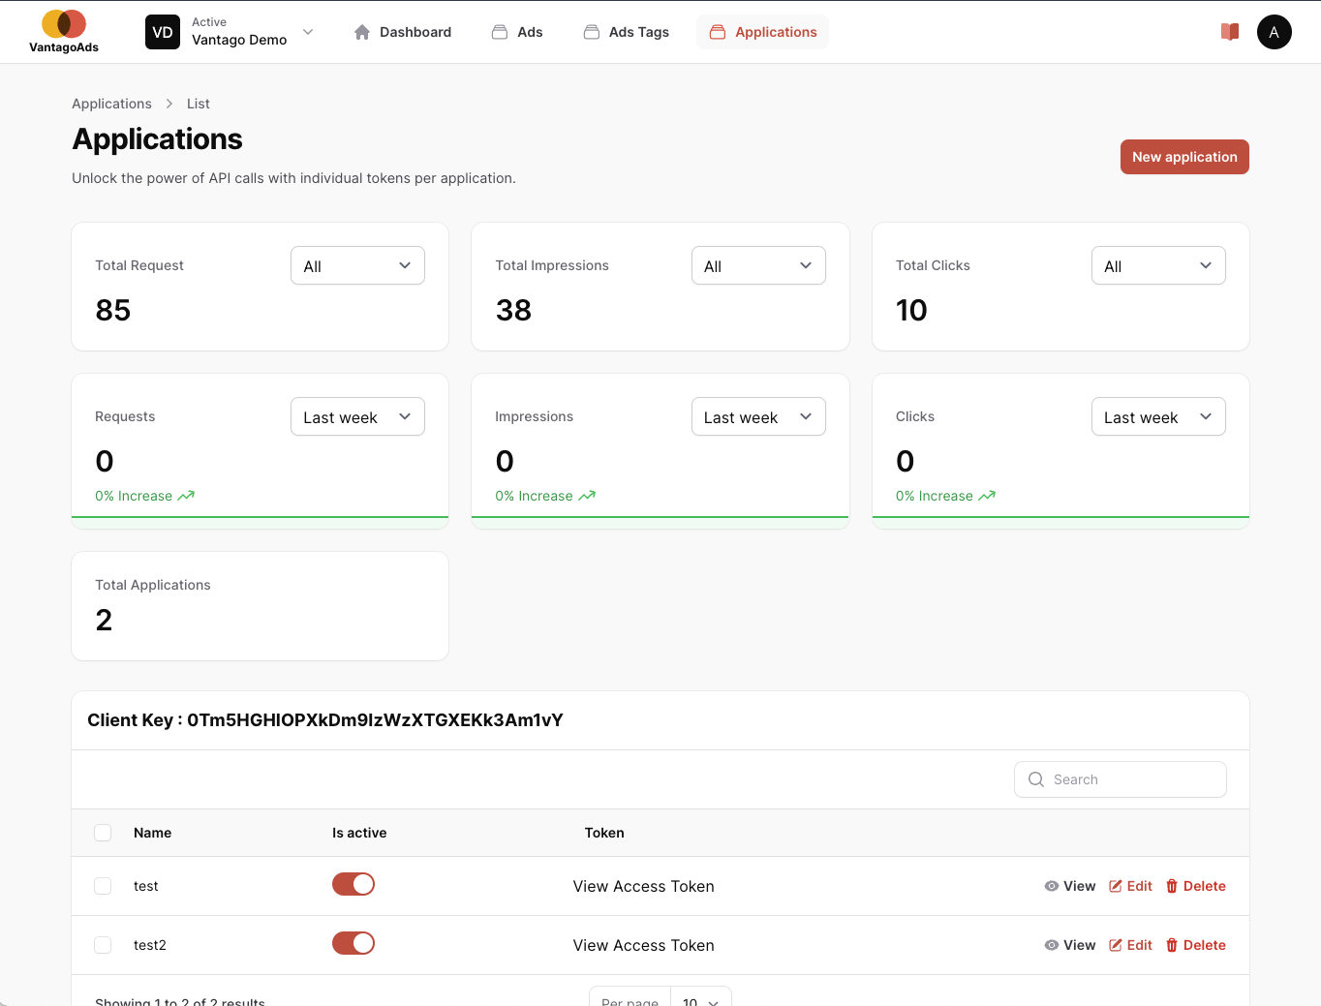Toggle Is active switch for test2
This screenshot has width=1321, height=1006.
coord(353,943)
